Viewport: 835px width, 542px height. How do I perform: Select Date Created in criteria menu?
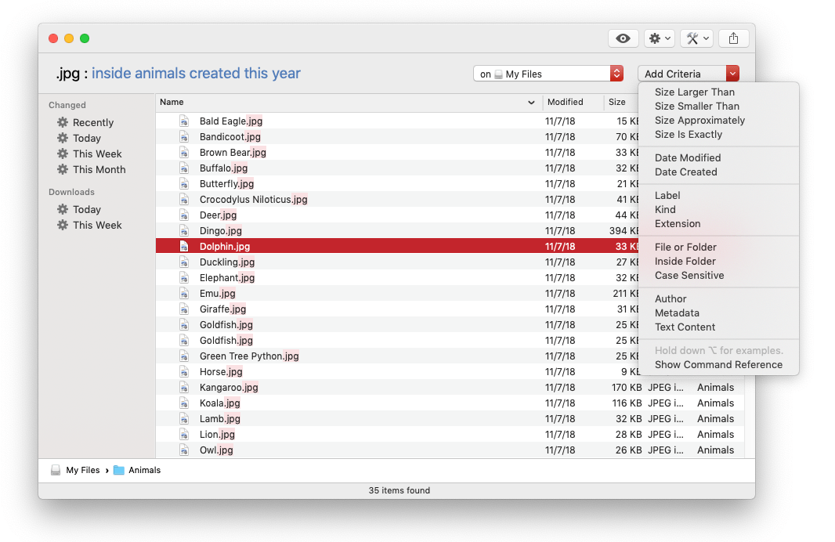click(685, 172)
